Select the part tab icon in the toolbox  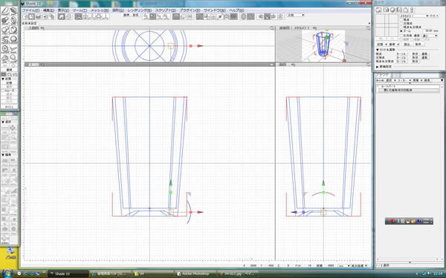click(x=13, y=11)
